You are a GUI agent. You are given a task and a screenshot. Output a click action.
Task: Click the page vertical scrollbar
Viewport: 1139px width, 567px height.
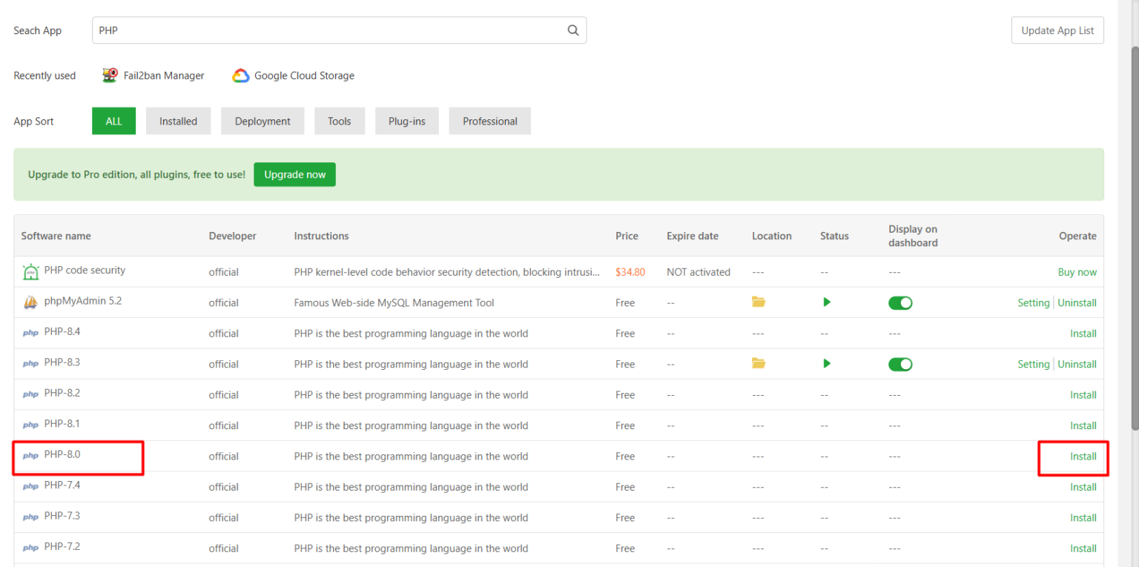coord(1134,237)
